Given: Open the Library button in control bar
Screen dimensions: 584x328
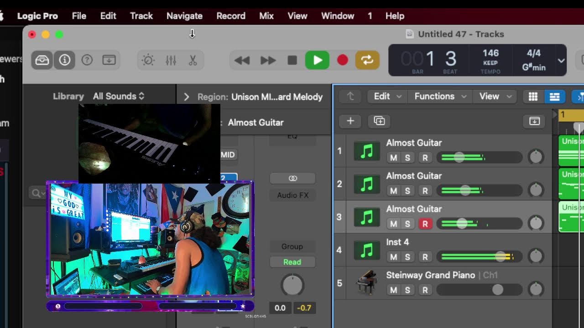Looking at the screenshot, I should 42,60.
